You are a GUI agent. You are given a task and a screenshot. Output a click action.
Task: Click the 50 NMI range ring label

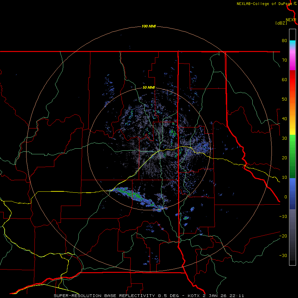149,88
